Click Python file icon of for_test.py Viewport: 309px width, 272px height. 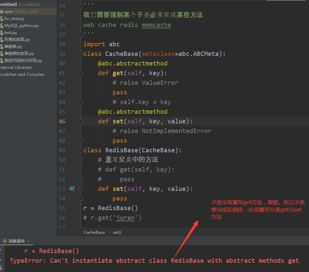pos(2,19)
